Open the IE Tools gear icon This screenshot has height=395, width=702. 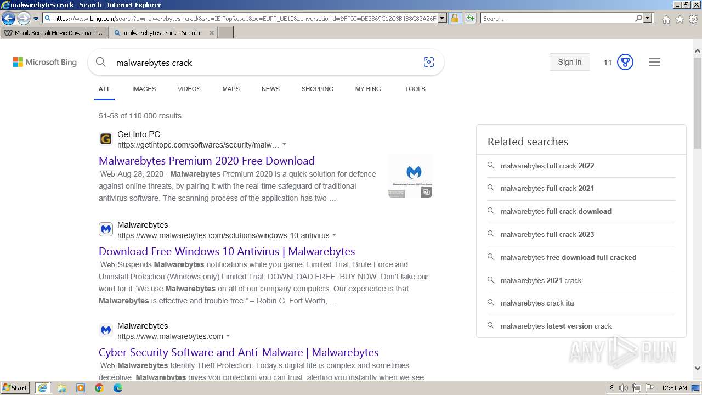(x=693, y=19)
